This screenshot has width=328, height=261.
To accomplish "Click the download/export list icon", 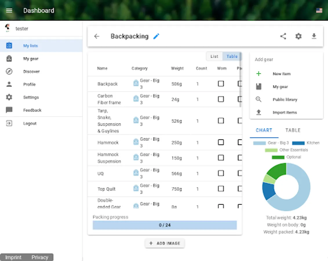I will tap(314, 36).
